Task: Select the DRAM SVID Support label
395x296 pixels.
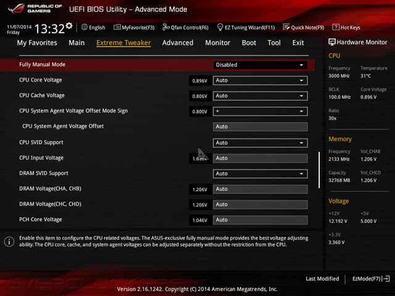Action: [x=44, y=173]
